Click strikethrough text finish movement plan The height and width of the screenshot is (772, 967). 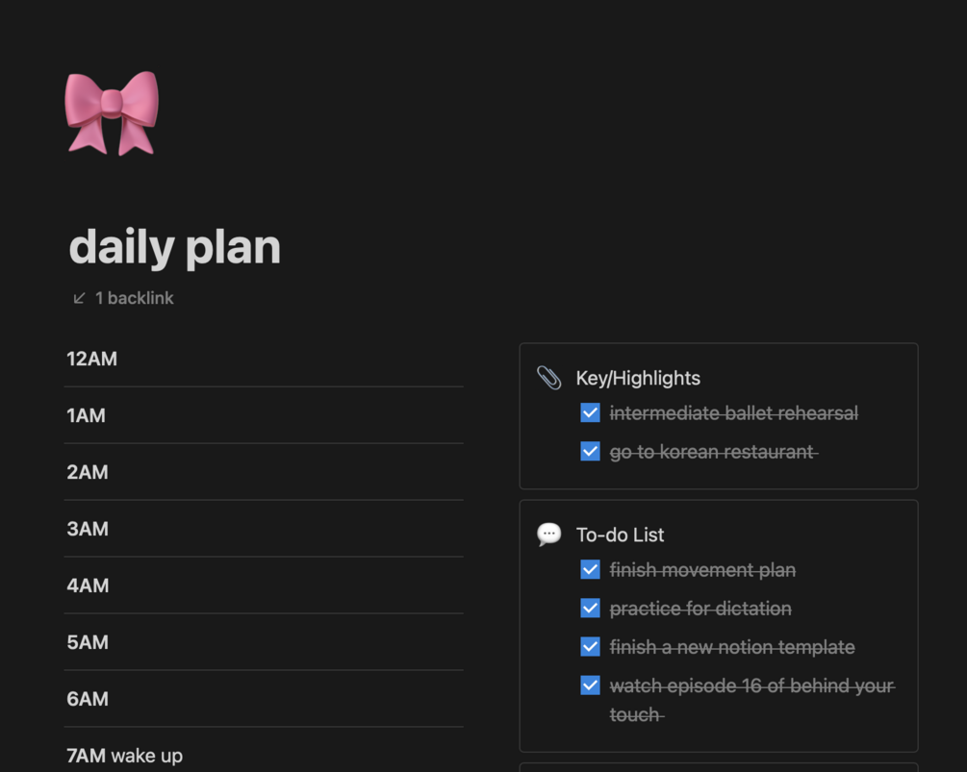coord(702,570)
